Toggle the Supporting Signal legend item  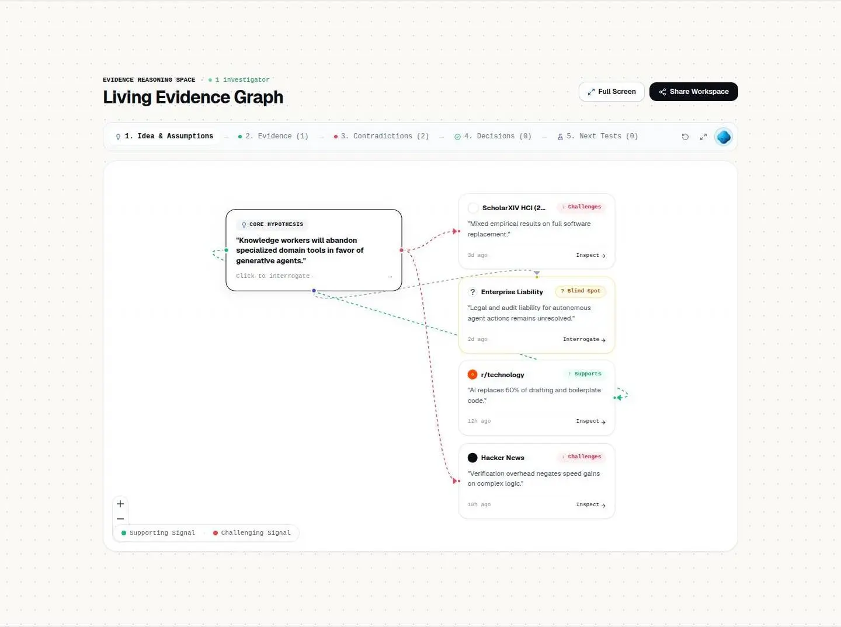(x=158, y=533)
